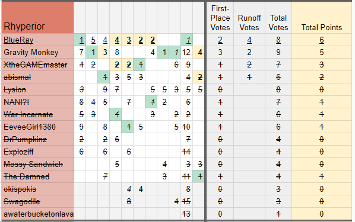
Task: Click BlueRay's Runoff Votes value 4
Action: coord(249,40)
